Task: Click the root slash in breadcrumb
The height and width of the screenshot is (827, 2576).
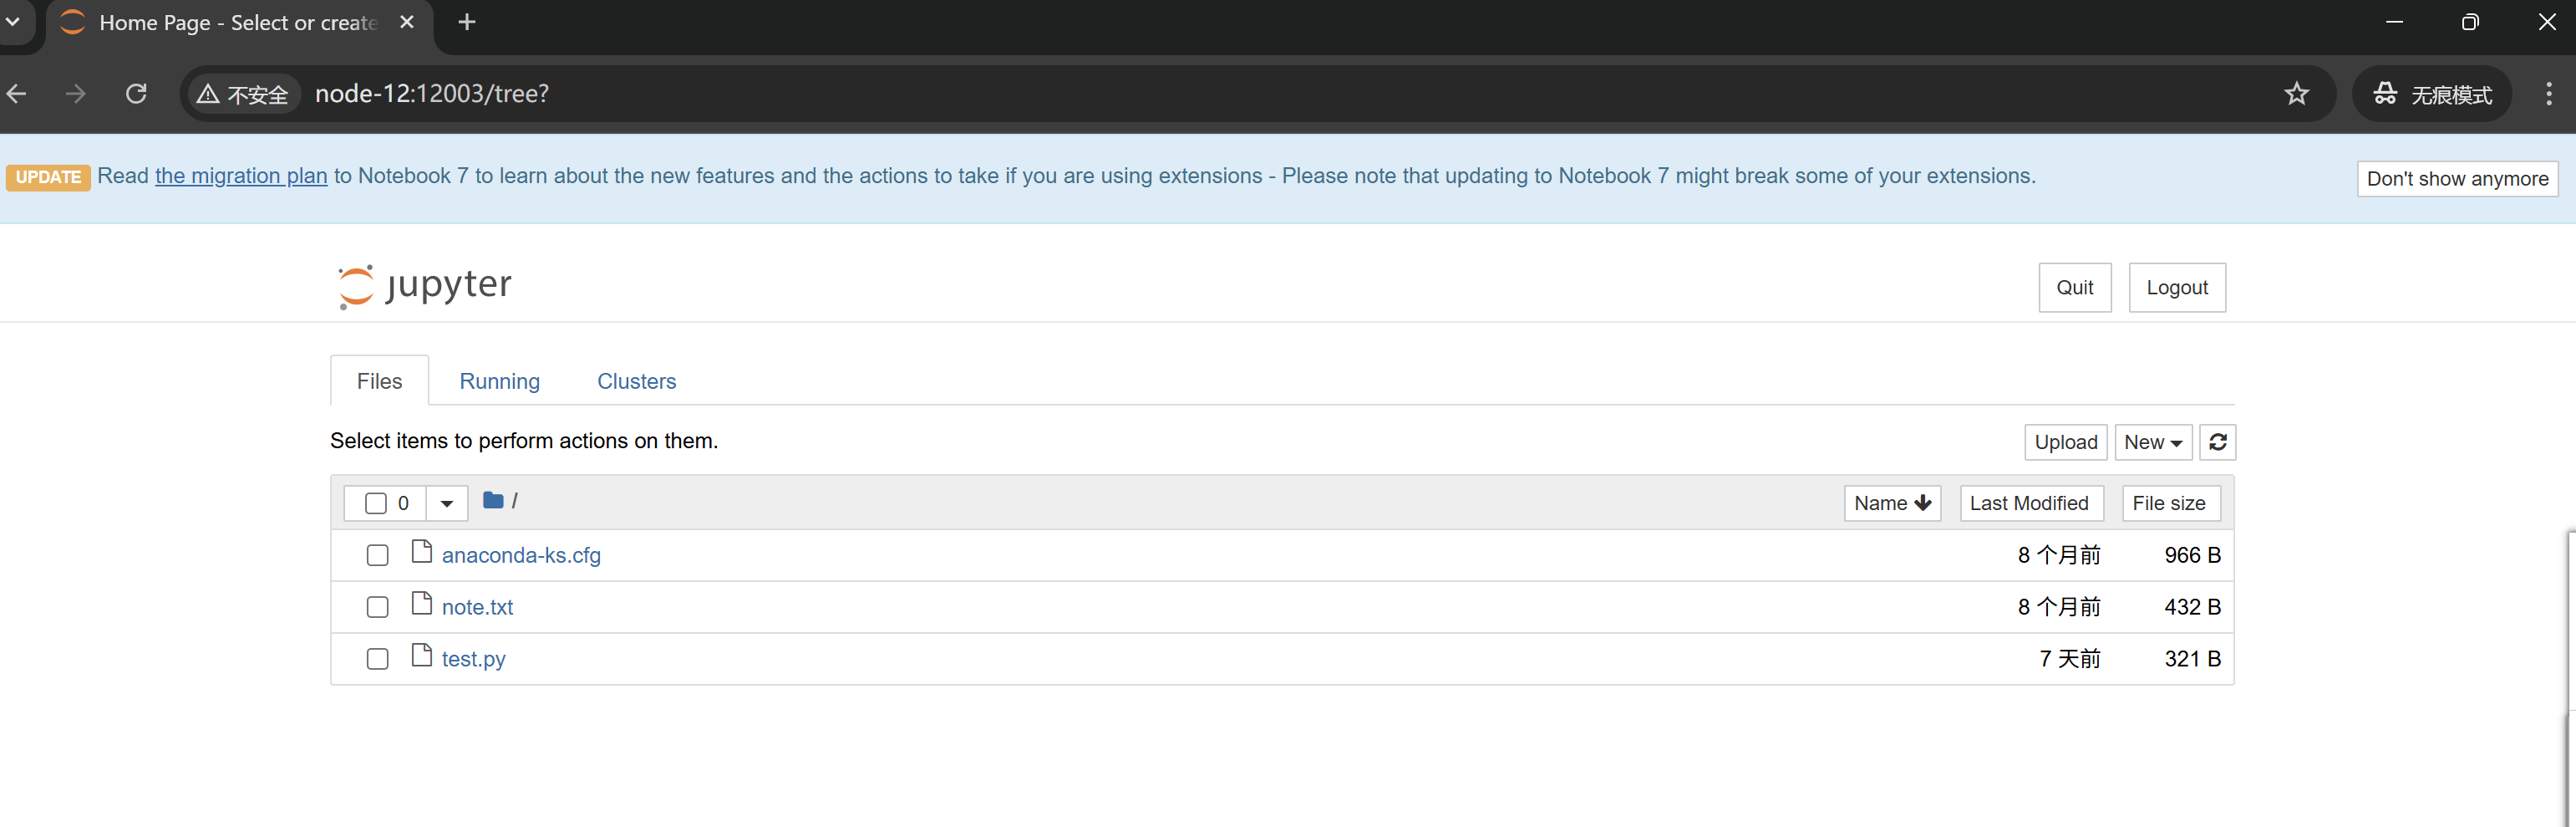Action: [x=514, y=501]
